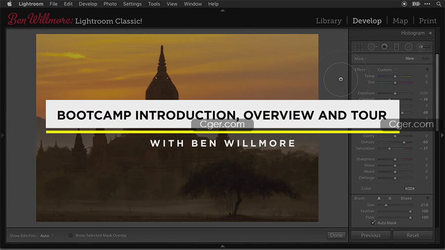This screenshot has width=445, height=250.
Task: Uncheck the Auto Mask checkbox
Action: click(x=373, y=223)
